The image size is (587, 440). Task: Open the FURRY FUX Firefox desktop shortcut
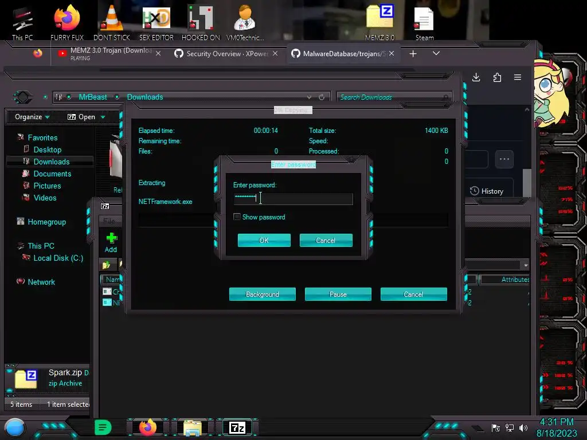[x=67, y=23]
